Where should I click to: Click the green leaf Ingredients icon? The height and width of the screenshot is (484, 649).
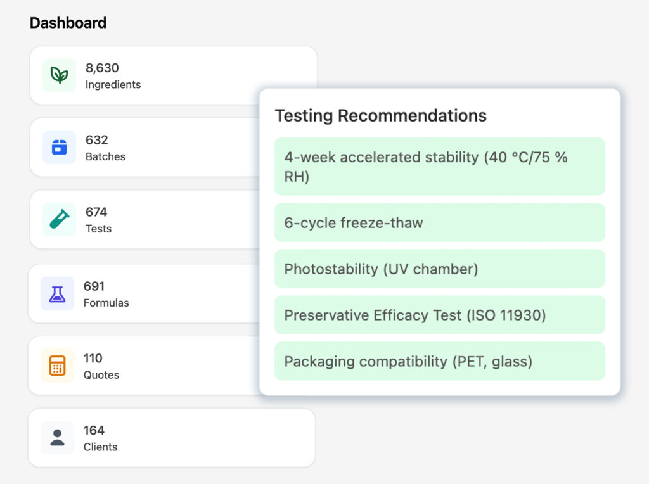tap(59, 75)
